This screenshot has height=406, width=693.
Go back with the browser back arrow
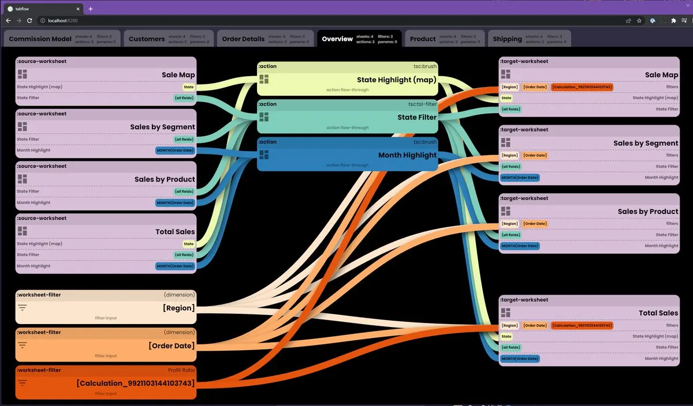click(8, 21)
